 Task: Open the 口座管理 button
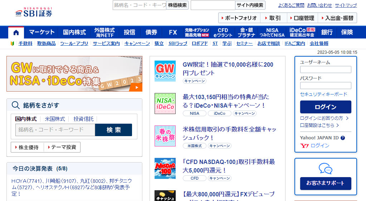[302, 18]
